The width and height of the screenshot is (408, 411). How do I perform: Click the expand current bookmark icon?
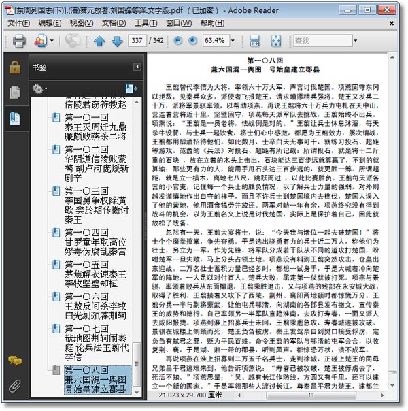(132, 88)
